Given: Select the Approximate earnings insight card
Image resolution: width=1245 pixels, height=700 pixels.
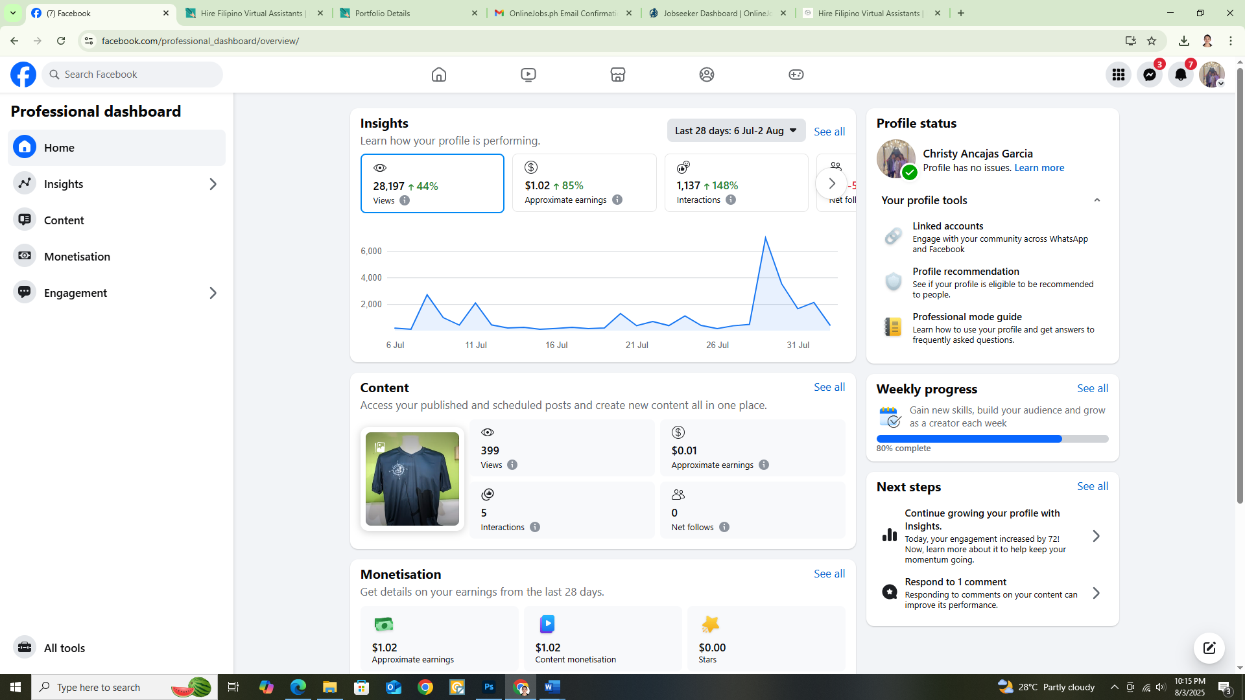Looking at the screenshot, I should pos(584,183).
